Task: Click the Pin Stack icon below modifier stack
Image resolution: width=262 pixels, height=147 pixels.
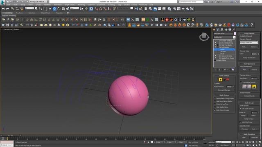Action: [215, 69]
